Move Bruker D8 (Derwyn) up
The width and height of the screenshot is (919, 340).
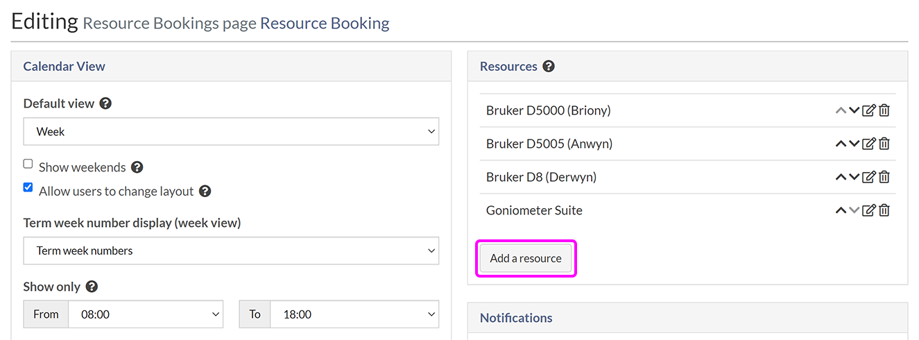point(841,177)
